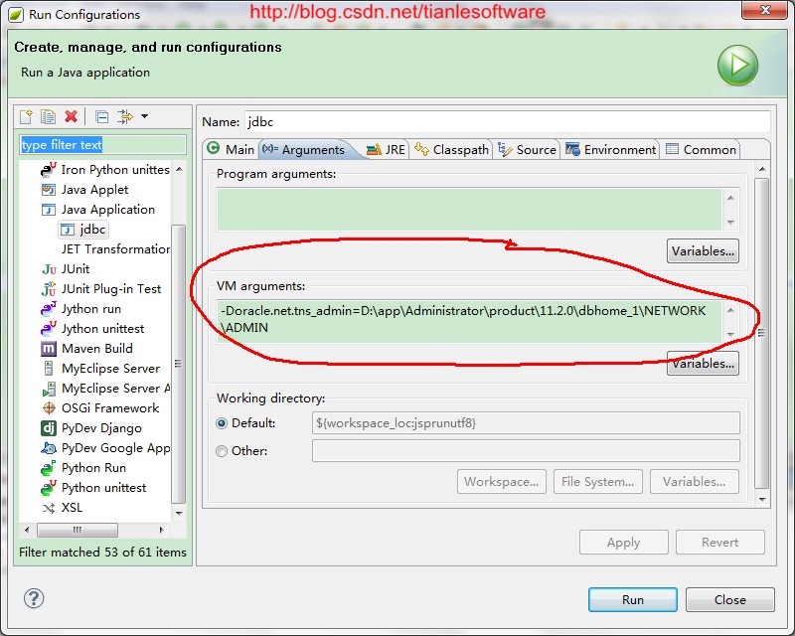Click the OSGi Framework icon
795x636 pixels.
(x=49, y=408)
